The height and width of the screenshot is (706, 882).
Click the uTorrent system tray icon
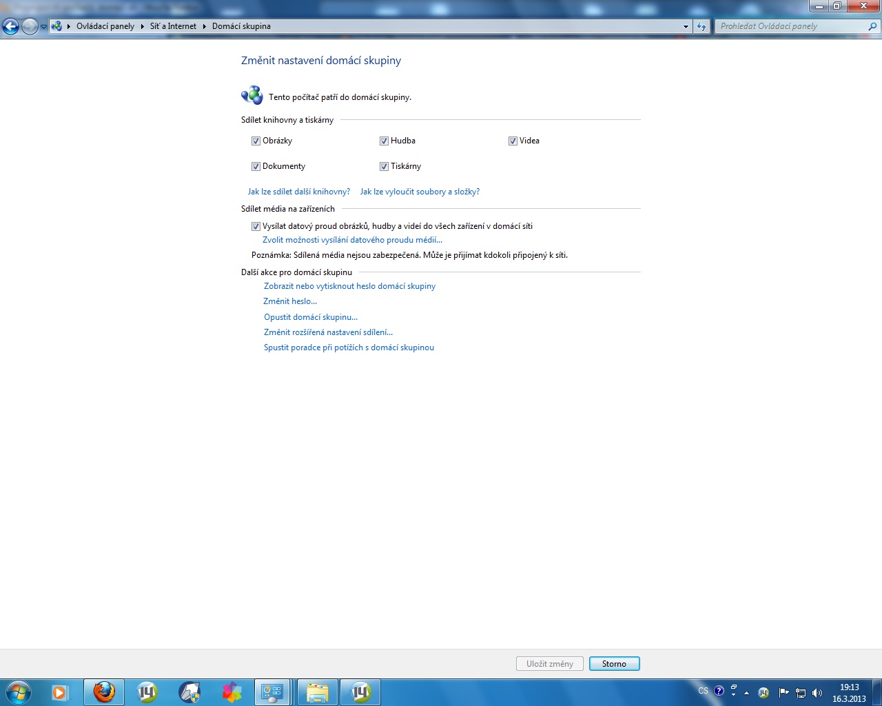pyautogui.click(x=763, y=693)
